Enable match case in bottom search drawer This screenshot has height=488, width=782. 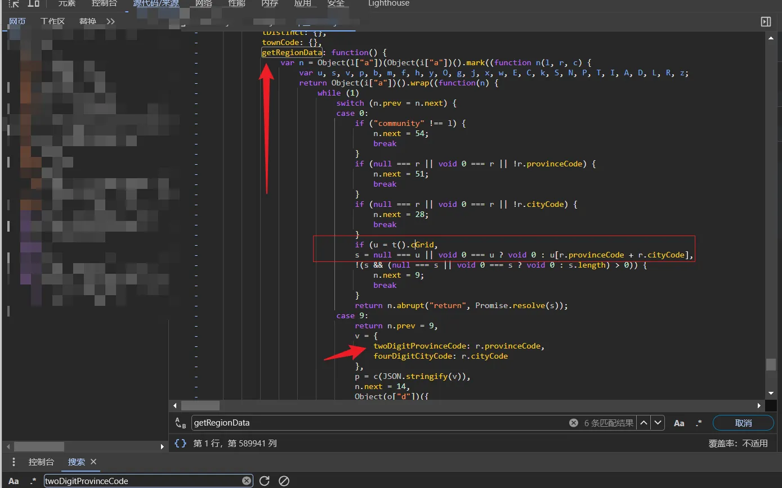coord(14,481)
